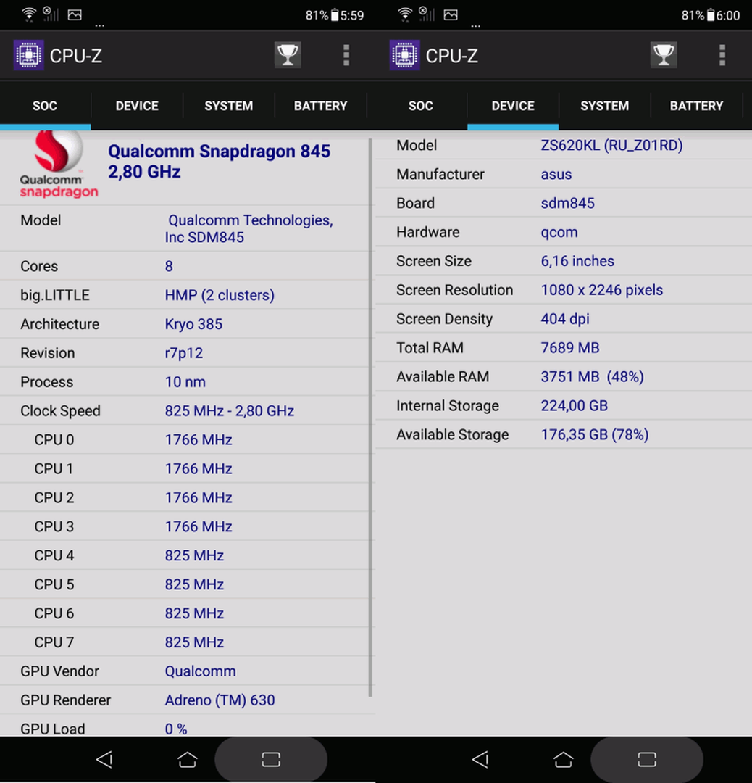
Task: Tap the GPU Vendor 'Qualcomm' value
Action: tap(200, 671)
